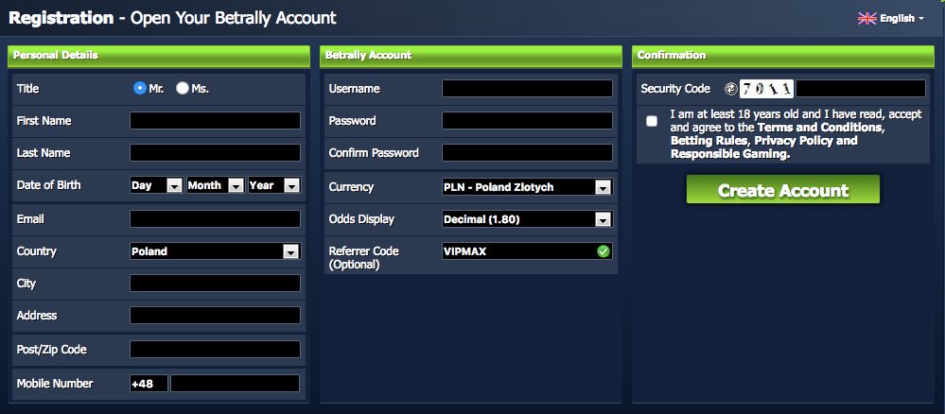945x414 pixels.
Task: Click the UK flag icon
Action: [866, 19]
